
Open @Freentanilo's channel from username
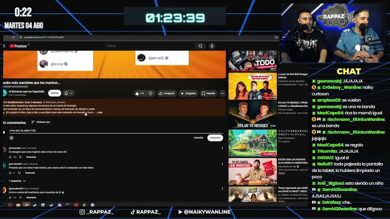[15, 148]
